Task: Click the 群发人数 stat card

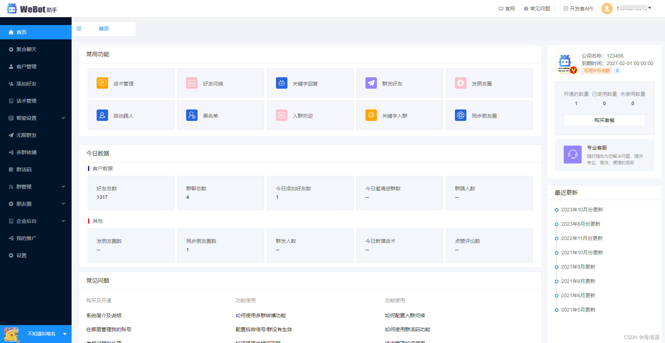Action: coord(310,245)
